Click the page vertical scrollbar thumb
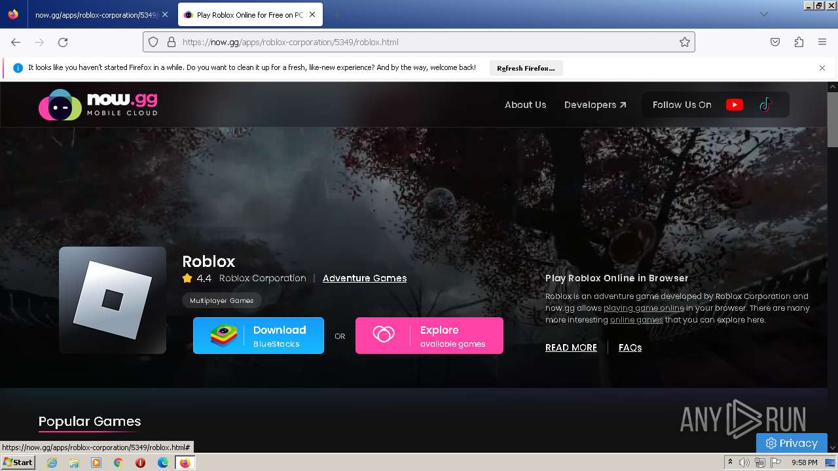The height and width of the screenshot is (471, 838). click(x=833, y=119)
